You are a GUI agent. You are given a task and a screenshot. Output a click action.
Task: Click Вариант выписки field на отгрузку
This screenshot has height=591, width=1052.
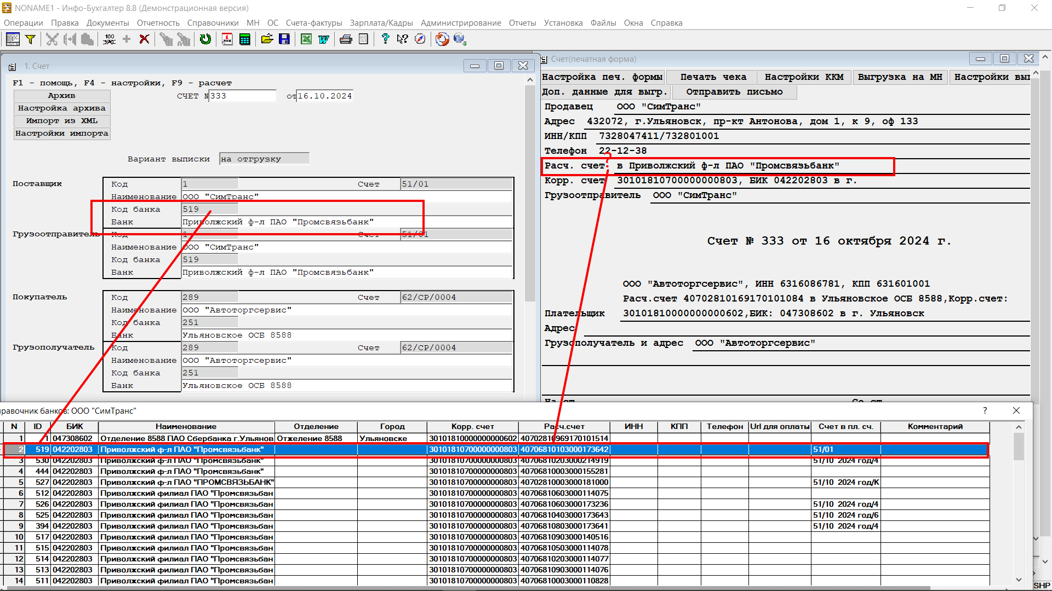pos(264,159)
